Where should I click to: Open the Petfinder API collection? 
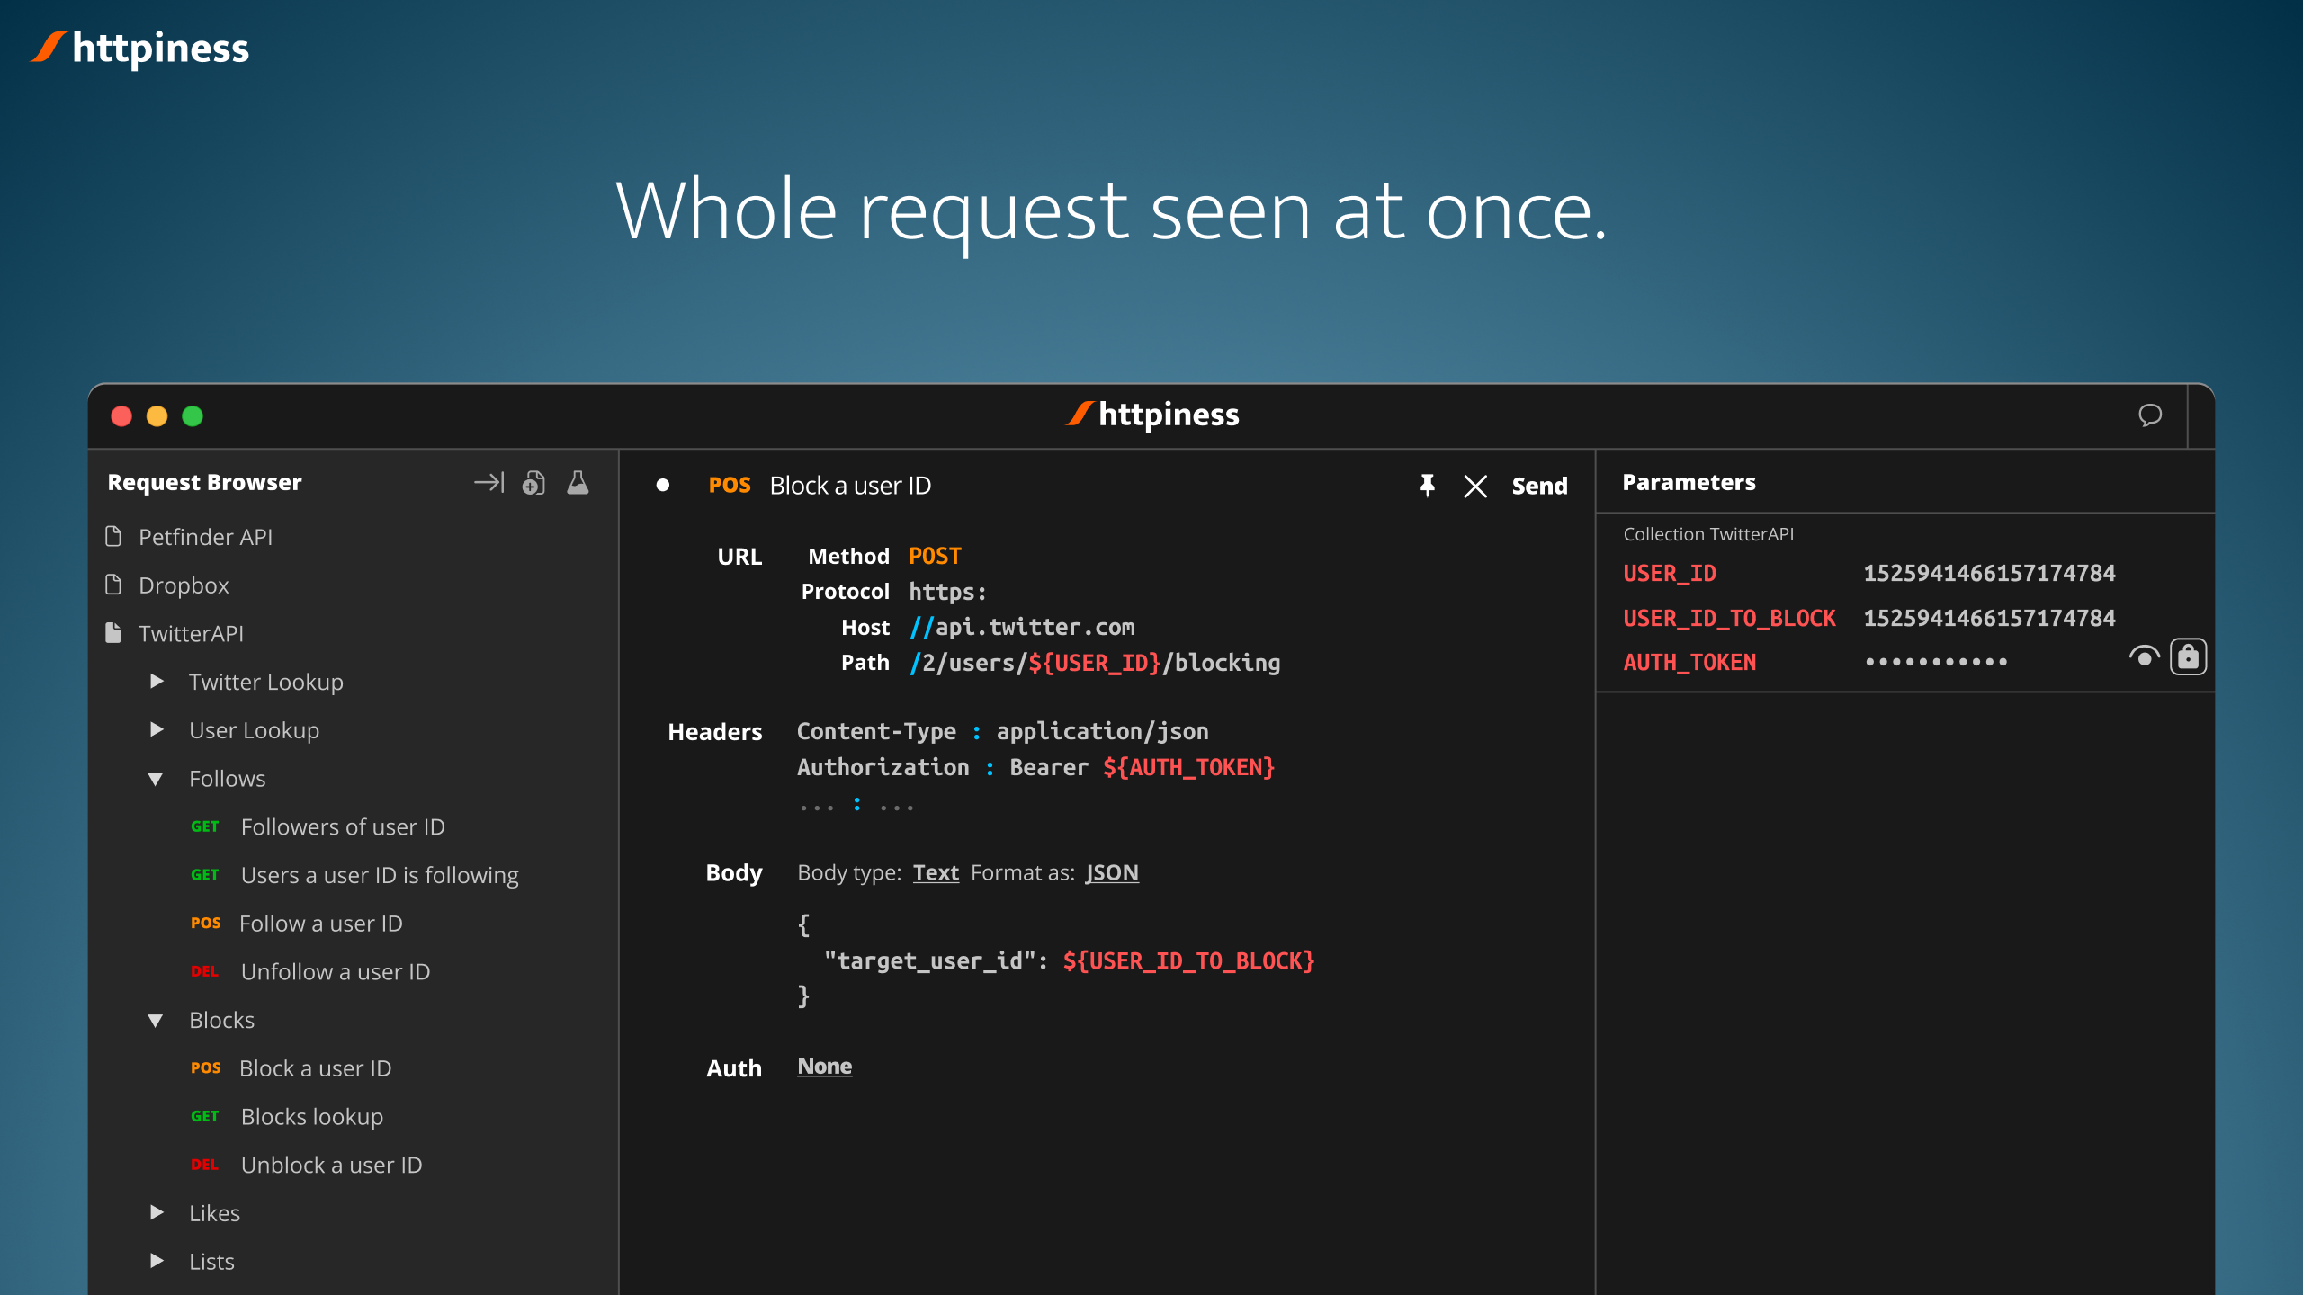[205, 537]
